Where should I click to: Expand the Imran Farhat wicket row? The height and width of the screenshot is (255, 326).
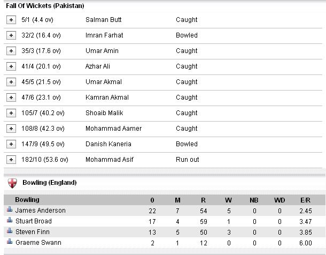point(11,35)
